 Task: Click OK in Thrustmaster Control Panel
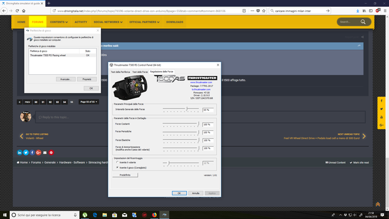pos(179,193)
